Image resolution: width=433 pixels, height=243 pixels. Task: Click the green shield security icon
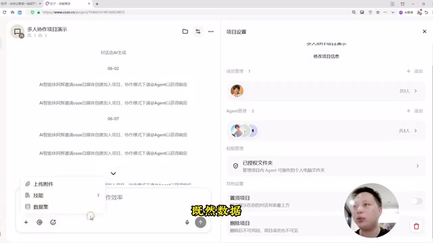[32, 12]
